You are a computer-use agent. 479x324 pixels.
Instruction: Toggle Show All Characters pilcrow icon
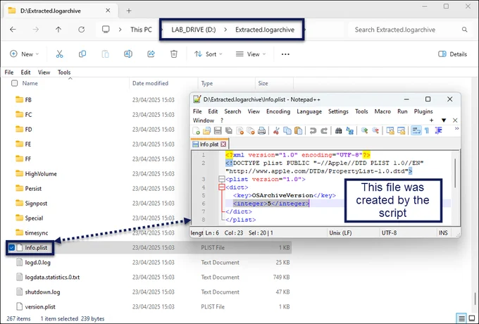click(x=427, y=131)
